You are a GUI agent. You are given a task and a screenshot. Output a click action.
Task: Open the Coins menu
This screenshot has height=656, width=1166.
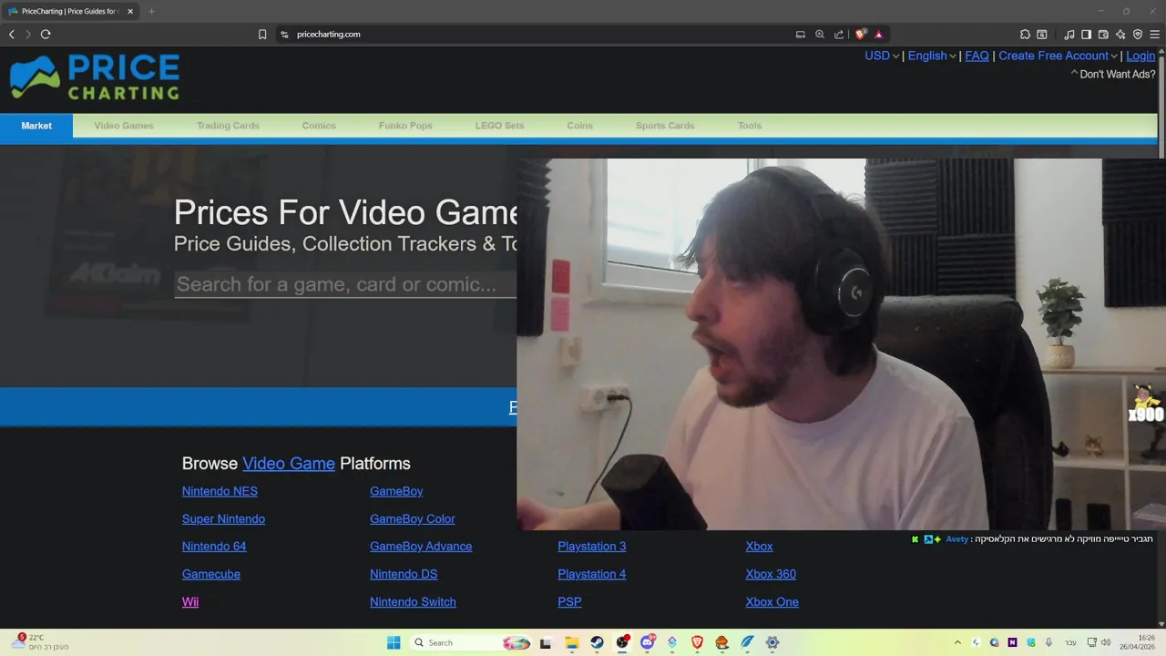579,126
